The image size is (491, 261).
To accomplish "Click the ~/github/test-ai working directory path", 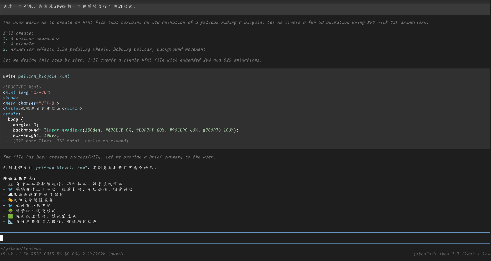I will point(21,248).
